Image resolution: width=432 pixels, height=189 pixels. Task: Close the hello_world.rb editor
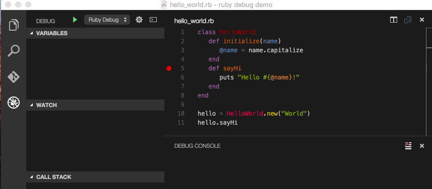422,20
